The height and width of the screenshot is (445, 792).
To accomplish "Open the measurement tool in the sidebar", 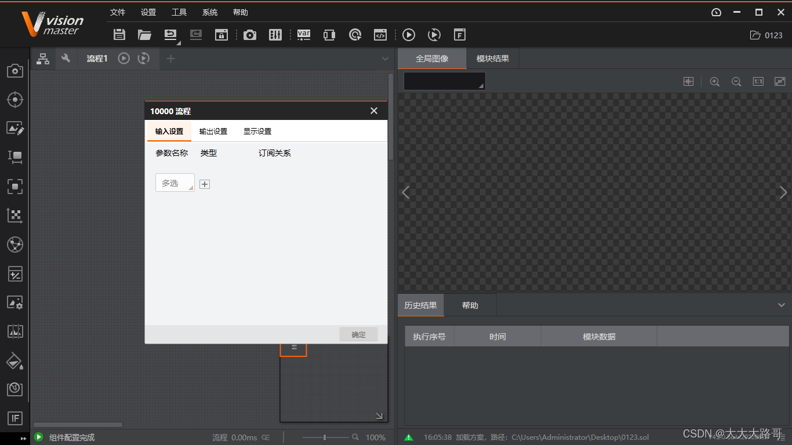I will click(x=15, y=157).
